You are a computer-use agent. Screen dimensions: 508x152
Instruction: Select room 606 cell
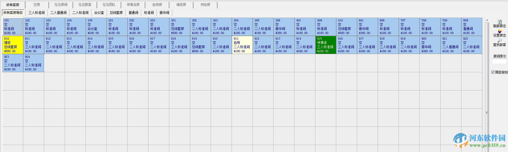(388, 27)
